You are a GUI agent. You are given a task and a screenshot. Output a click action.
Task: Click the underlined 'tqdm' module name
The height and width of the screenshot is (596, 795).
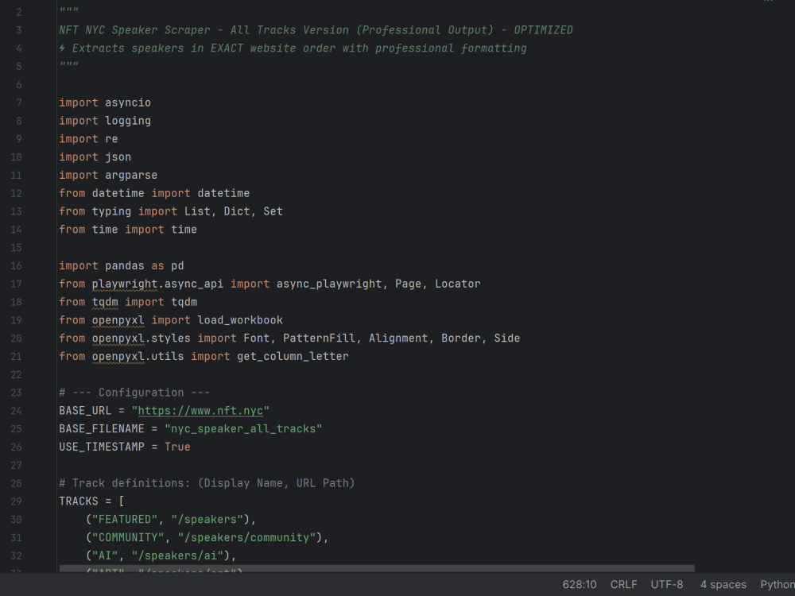pos(105,302)
